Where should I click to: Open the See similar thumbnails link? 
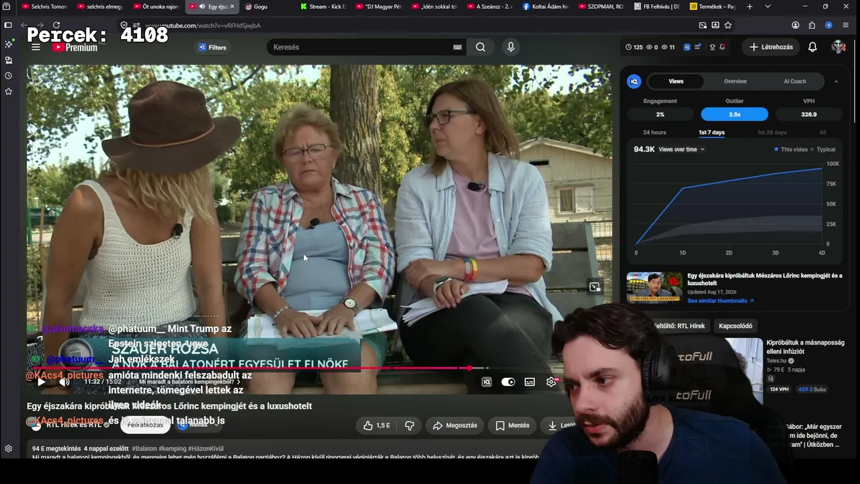[720, 300]
